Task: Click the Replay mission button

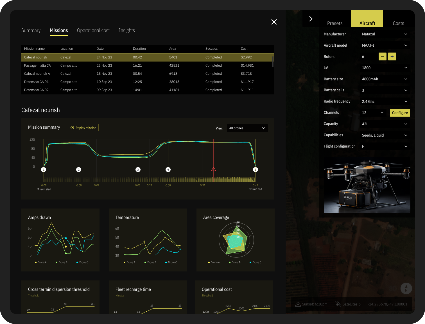Action: pos(83,128)
